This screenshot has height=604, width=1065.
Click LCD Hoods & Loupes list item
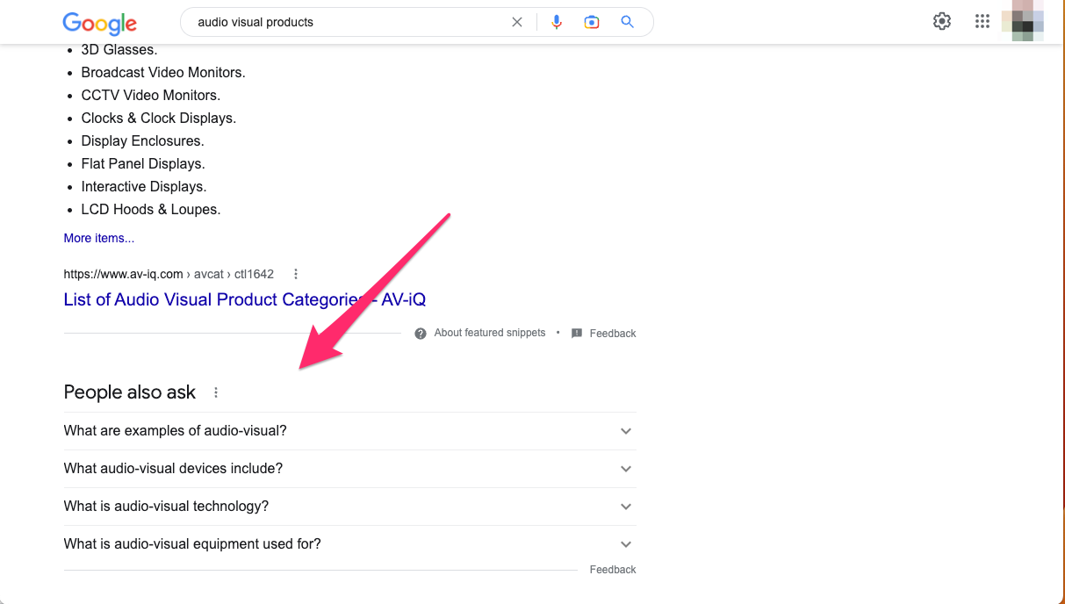tap(151, 210)
